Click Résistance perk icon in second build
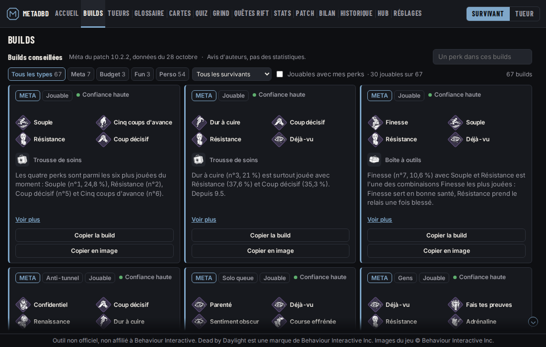Viewport: 546px width, 347px height. [199, 139]
